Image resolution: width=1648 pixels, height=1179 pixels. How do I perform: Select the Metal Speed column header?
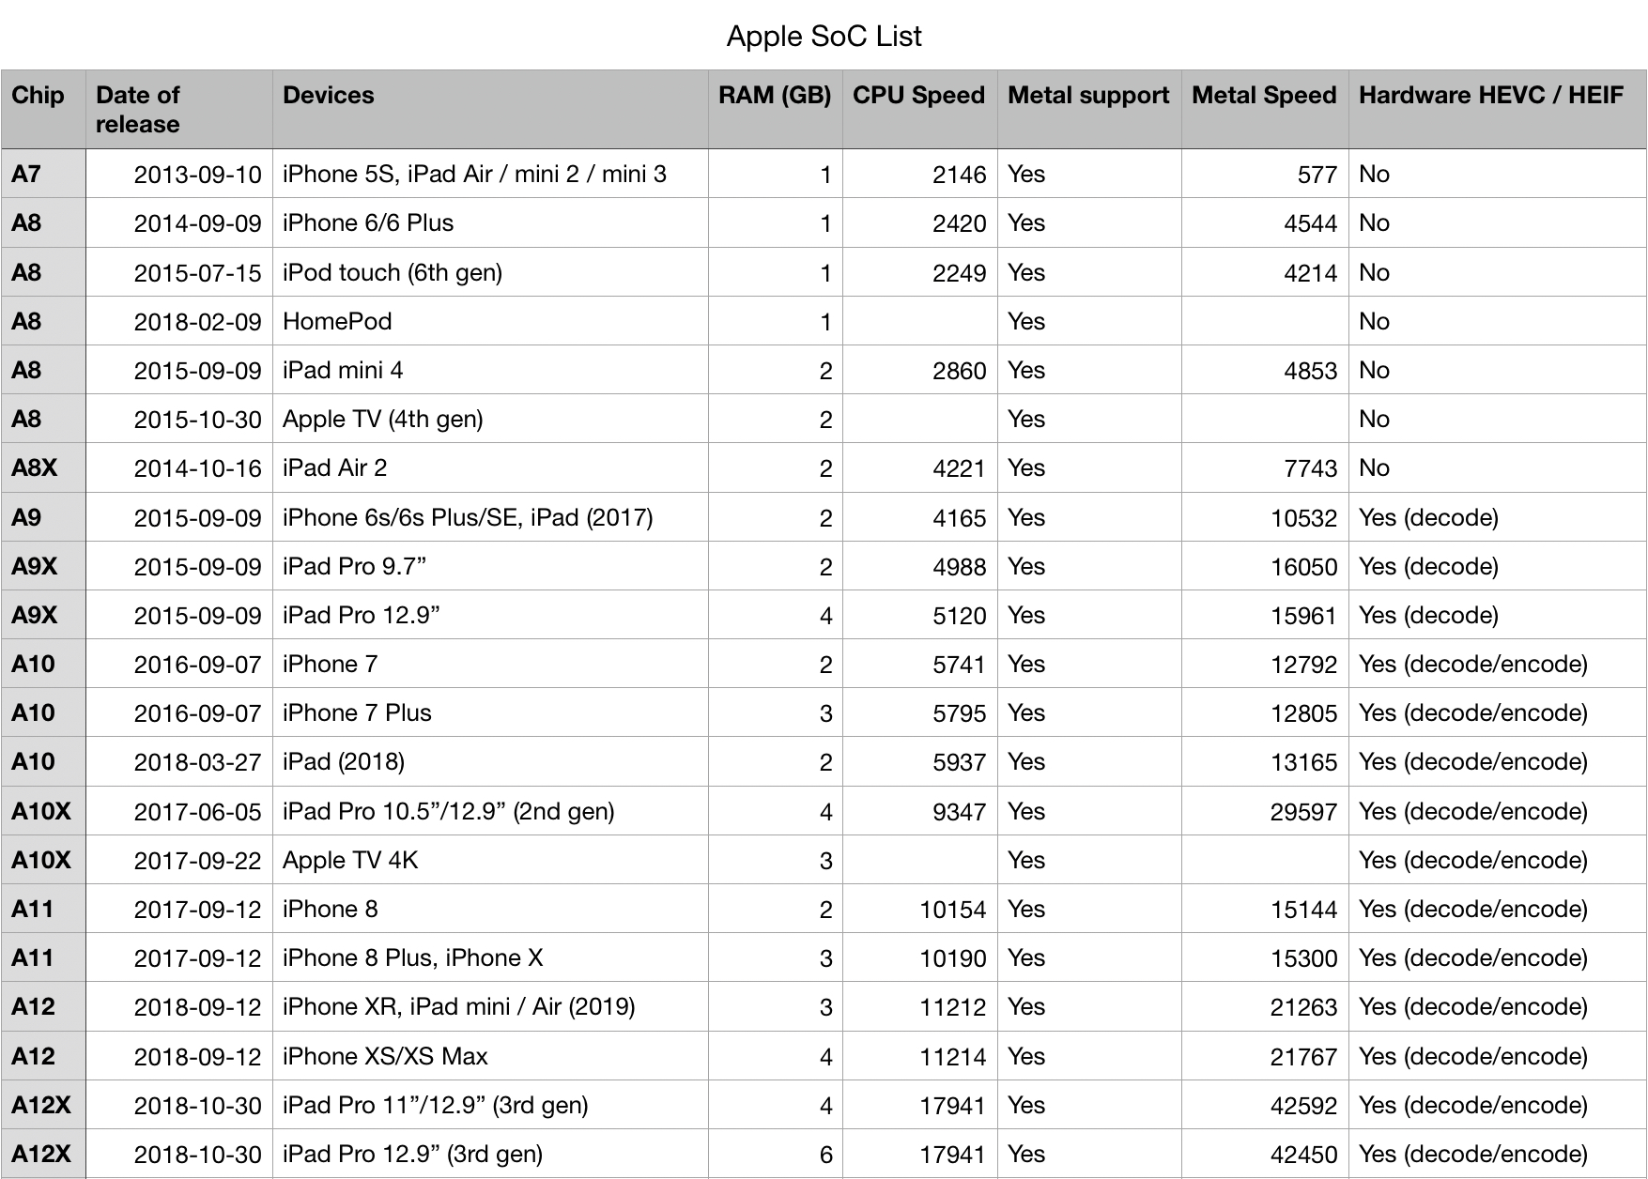click(x=1265, y=109)
